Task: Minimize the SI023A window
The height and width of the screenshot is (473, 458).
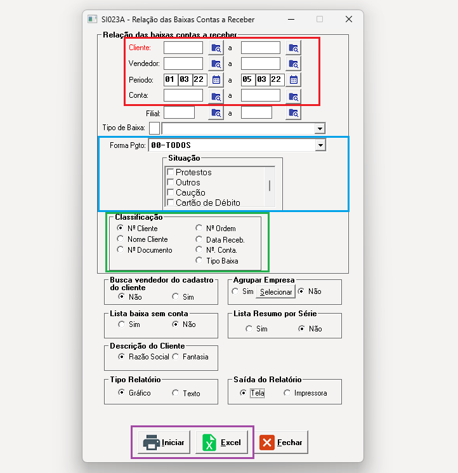Action: point(291,19)
